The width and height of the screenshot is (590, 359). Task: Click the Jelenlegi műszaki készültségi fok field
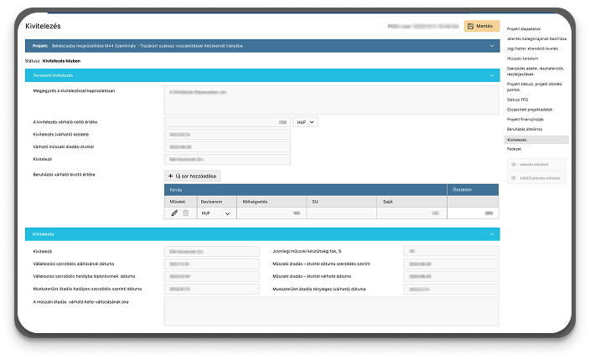pyautogui.click(x=449, y=250)
